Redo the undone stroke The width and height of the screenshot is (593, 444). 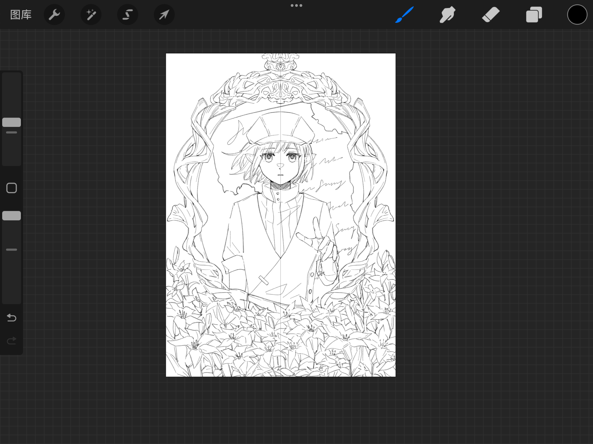(x=12, y=341)
